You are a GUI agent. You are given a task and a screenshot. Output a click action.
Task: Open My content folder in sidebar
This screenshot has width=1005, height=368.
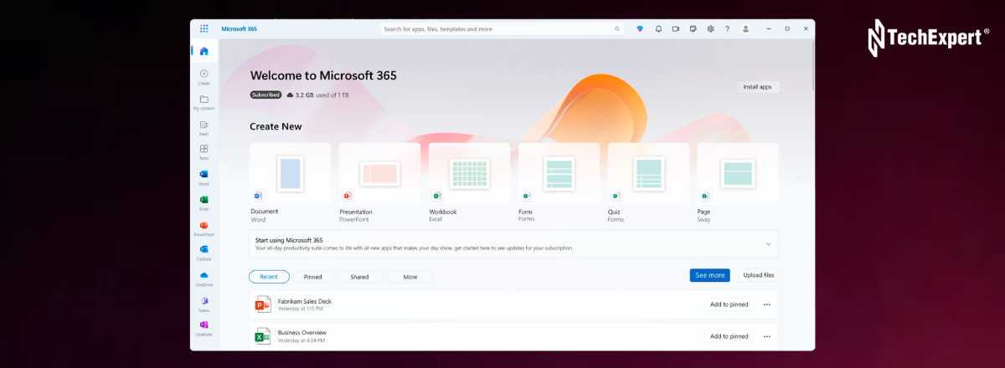204,102
